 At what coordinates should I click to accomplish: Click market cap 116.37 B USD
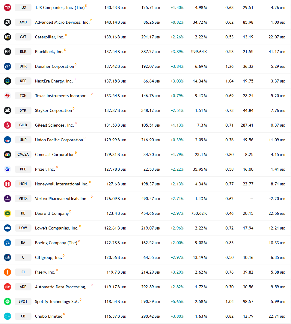pos(115,316)
